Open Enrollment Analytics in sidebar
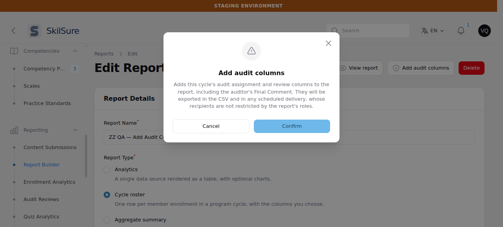Screen dimensions: 503x227 point(49,182)
